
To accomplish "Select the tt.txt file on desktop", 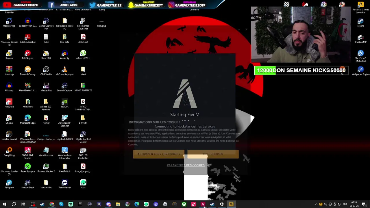I will [x=46, y=39].
